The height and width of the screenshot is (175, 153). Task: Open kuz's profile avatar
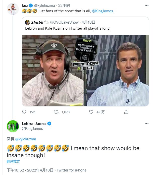tap(13, 9)
